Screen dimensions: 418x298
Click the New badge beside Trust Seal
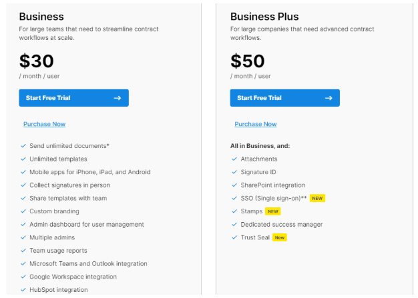pyautogui.click(x=279, y=237)
